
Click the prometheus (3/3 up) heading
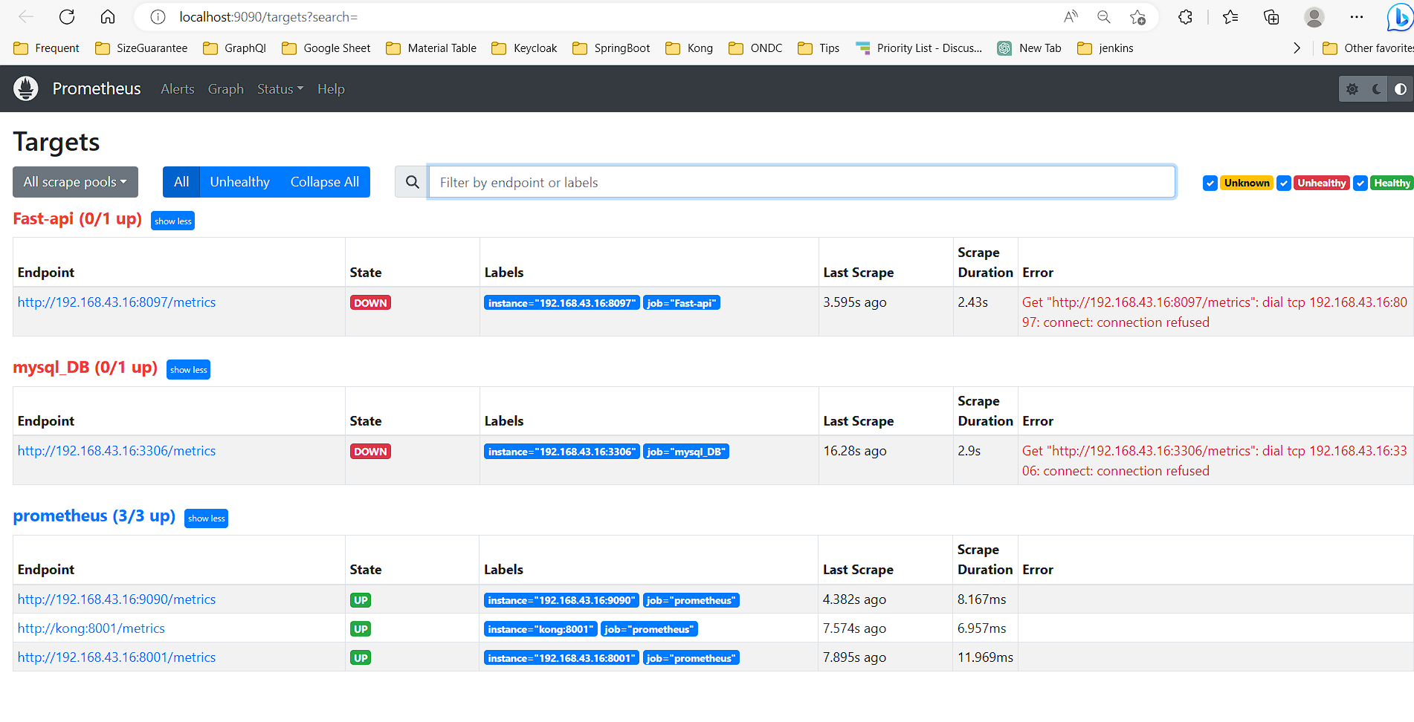(x=94, y=516)
